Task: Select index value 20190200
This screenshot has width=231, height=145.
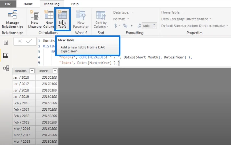Action: tap(47, 122)
